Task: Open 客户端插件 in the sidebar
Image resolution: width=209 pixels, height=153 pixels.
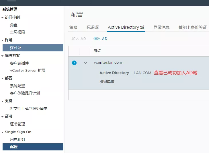Action: [x=19, y=63]
